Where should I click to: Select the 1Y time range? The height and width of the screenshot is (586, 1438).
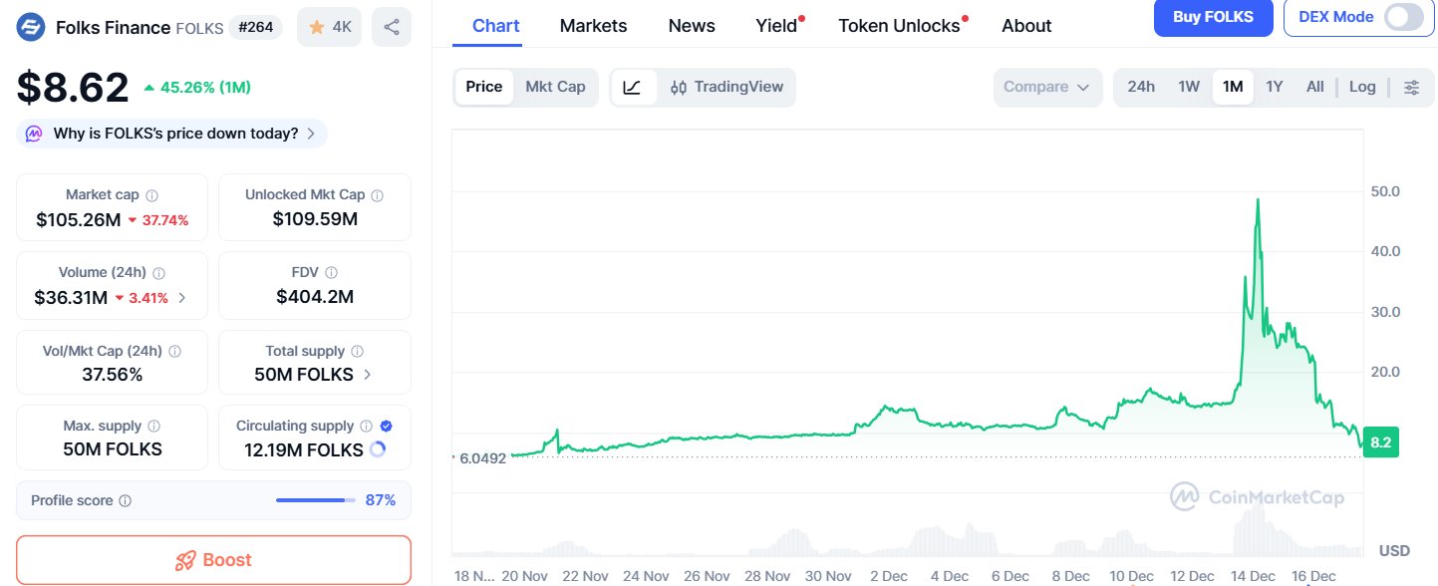tap(1274, 87)
